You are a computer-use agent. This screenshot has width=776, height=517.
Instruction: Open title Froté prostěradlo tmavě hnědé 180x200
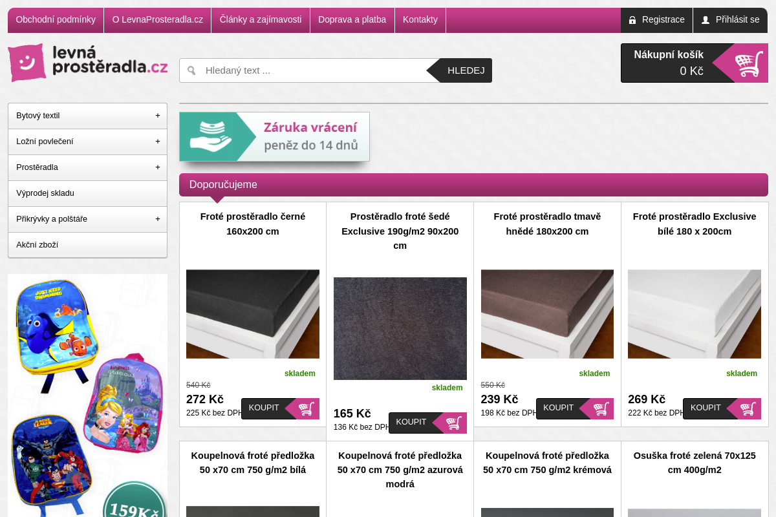click(x=547, y=224)
